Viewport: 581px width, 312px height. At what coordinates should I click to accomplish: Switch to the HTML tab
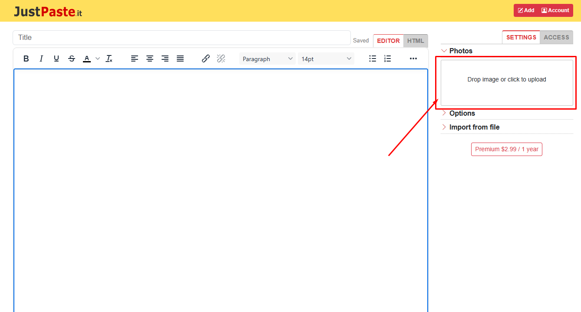coord(416,41)
